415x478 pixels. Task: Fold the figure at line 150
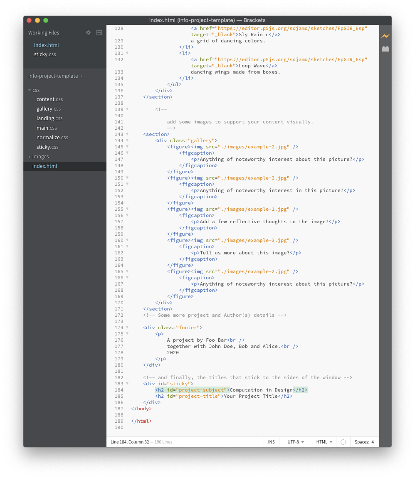click(x=128, y=178)
